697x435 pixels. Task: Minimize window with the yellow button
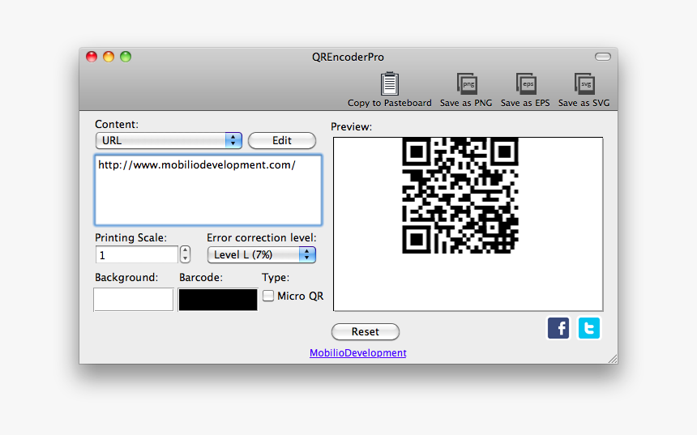point(109,57)
